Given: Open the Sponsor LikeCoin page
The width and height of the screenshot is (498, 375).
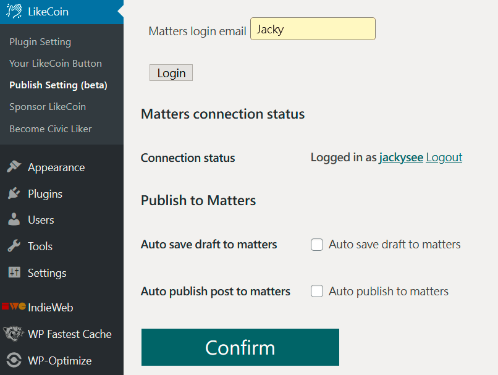Looking at the screenshot, I should point(48,107).
